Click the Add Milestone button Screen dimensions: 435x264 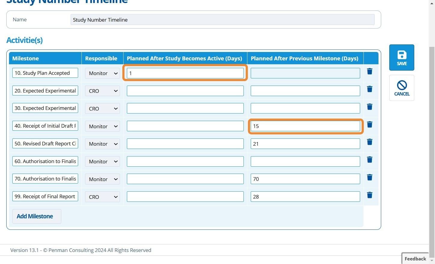click(x=35, y=217)
